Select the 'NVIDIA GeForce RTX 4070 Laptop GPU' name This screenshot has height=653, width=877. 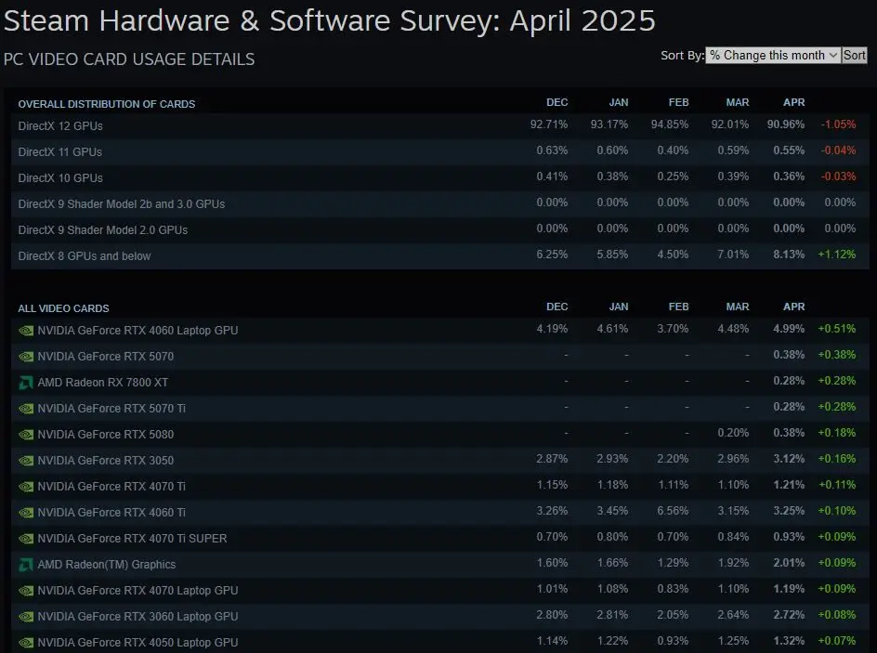(x=137, y=591)
